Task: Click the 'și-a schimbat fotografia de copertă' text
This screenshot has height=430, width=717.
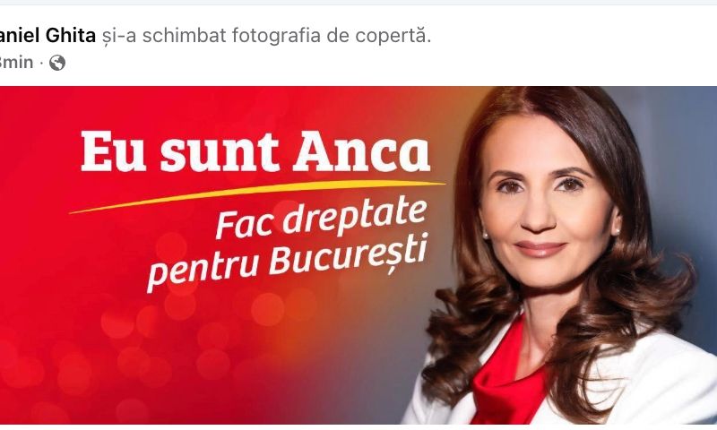Action: coord(266,36)
